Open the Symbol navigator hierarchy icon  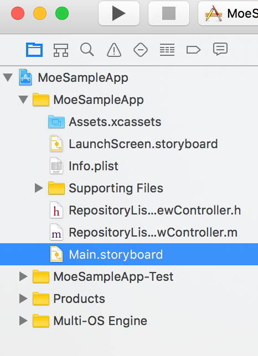pyautogui.click(x=61, y=50)
